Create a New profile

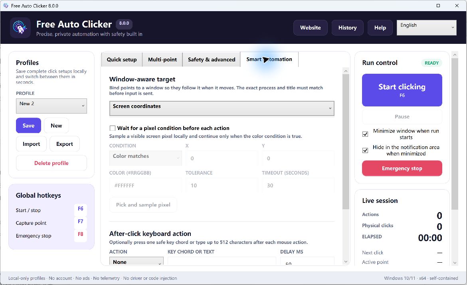tap(56, 126)
